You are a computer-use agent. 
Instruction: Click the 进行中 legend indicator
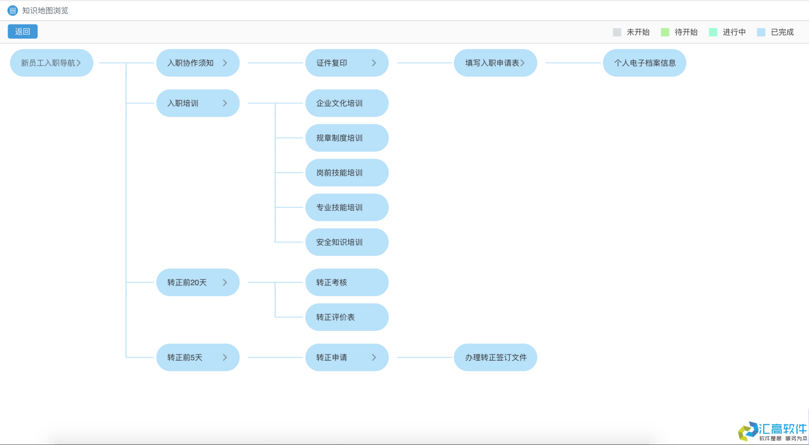point(712,32)
